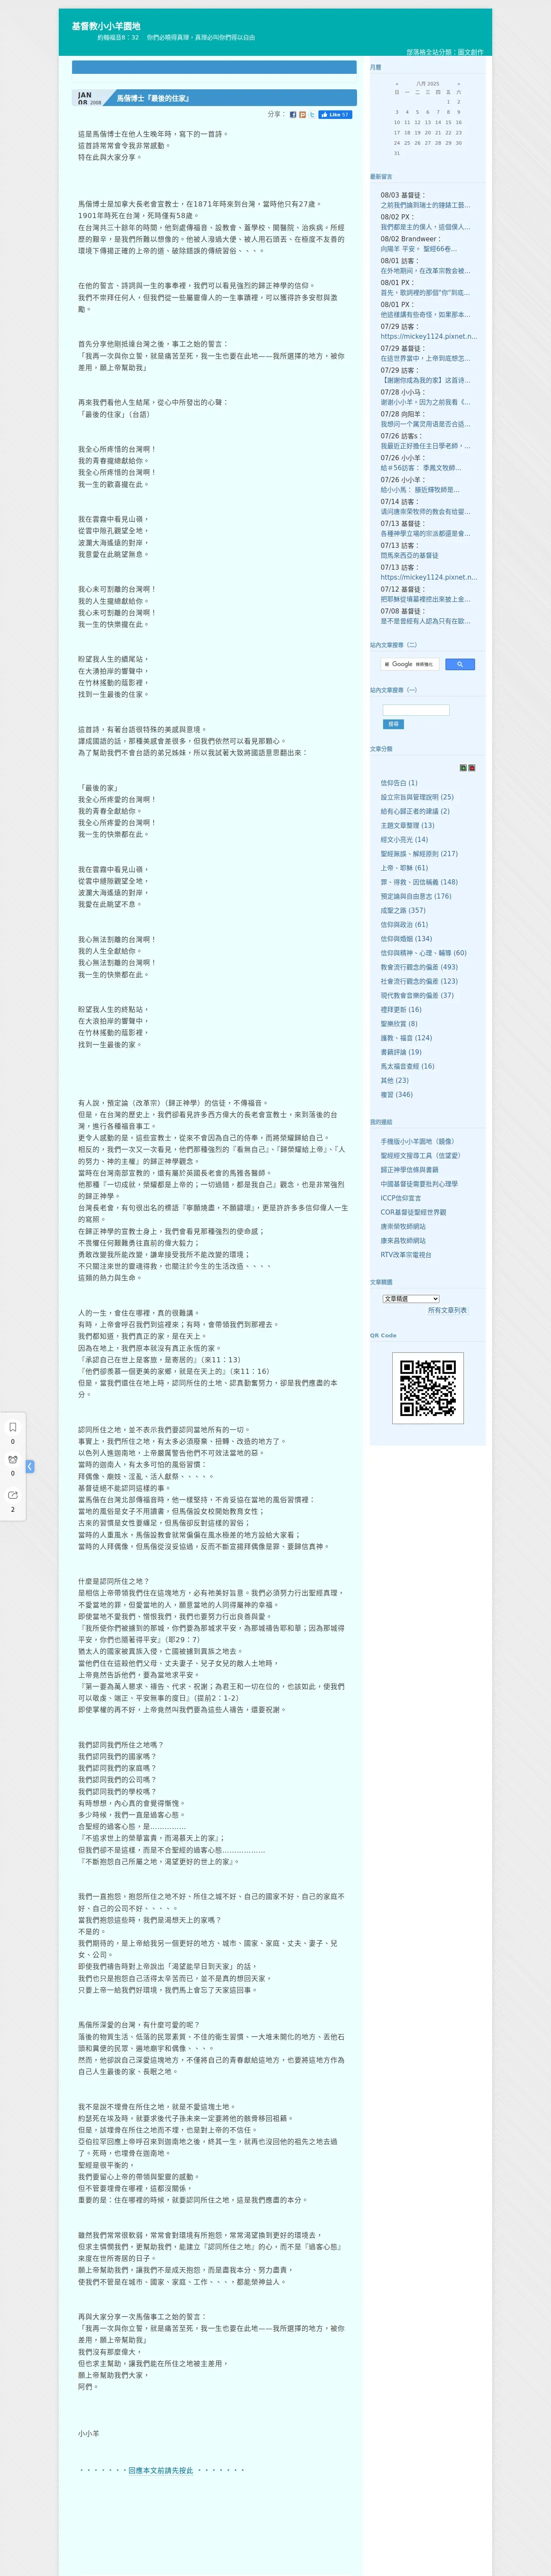Open blogroll link 唐崇榮牧師網站
This screenshot has height=2576, width=551.
(403, 1226)
